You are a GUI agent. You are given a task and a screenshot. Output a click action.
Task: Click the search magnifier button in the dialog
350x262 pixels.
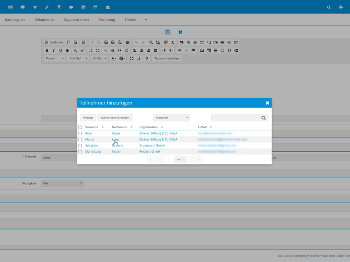tap(264, 118)
